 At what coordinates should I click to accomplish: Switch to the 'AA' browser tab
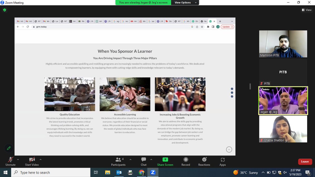click(99, 21)
